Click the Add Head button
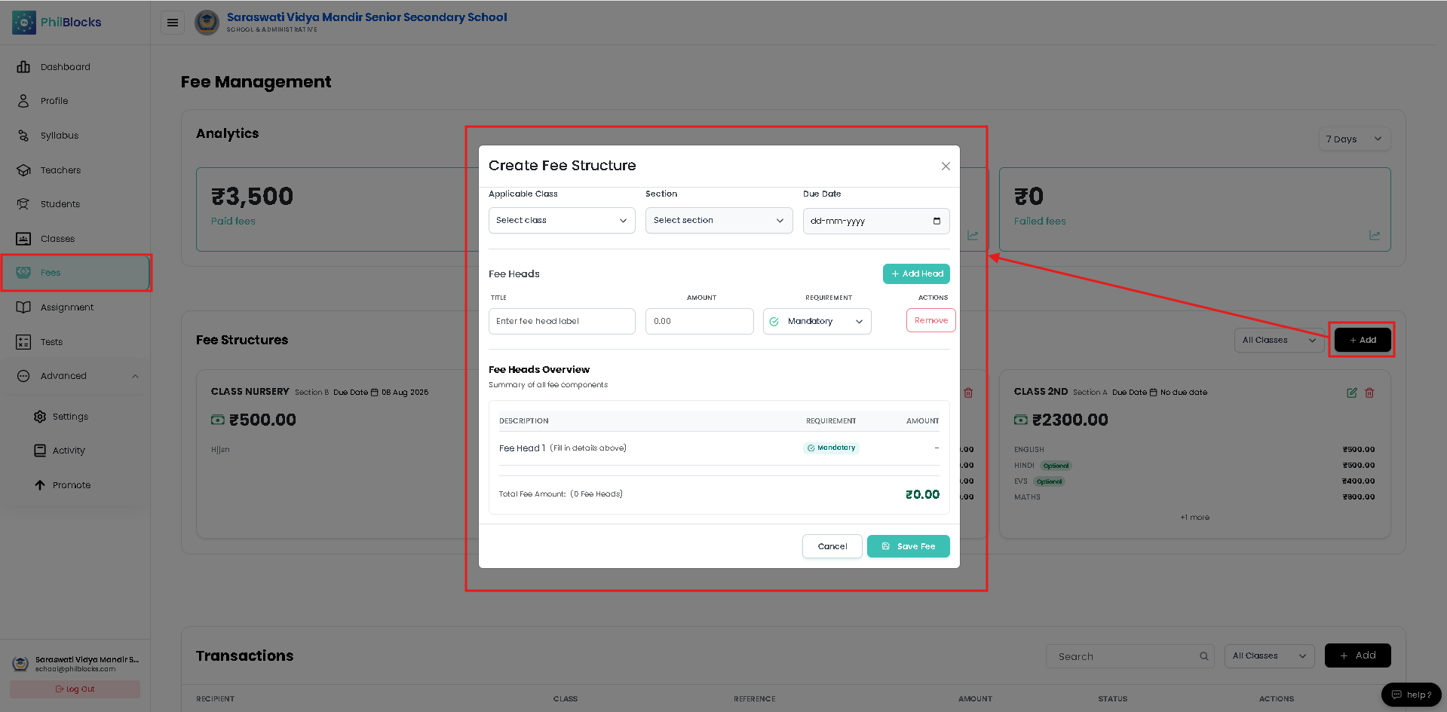The height and width of the screenshot is (712, 1447). pos(916,274)
